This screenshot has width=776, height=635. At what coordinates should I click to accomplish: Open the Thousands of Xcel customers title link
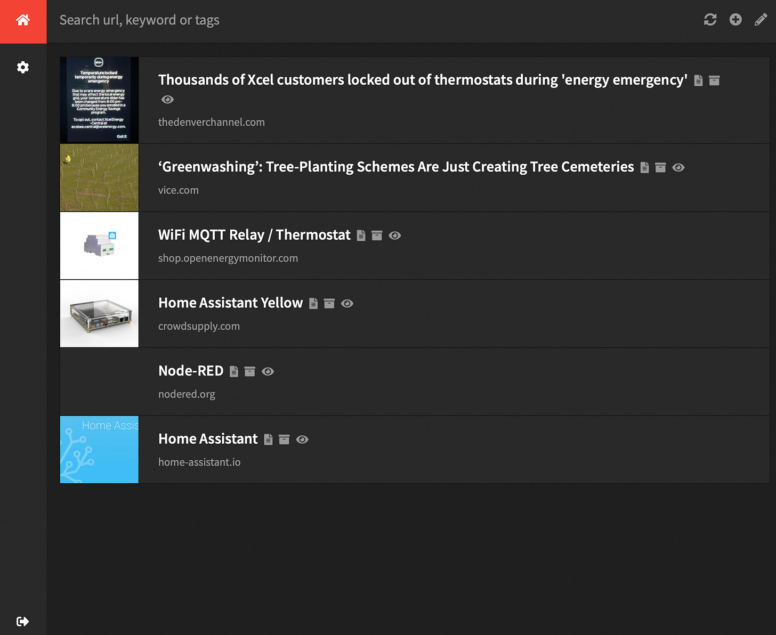click(423, 80)
